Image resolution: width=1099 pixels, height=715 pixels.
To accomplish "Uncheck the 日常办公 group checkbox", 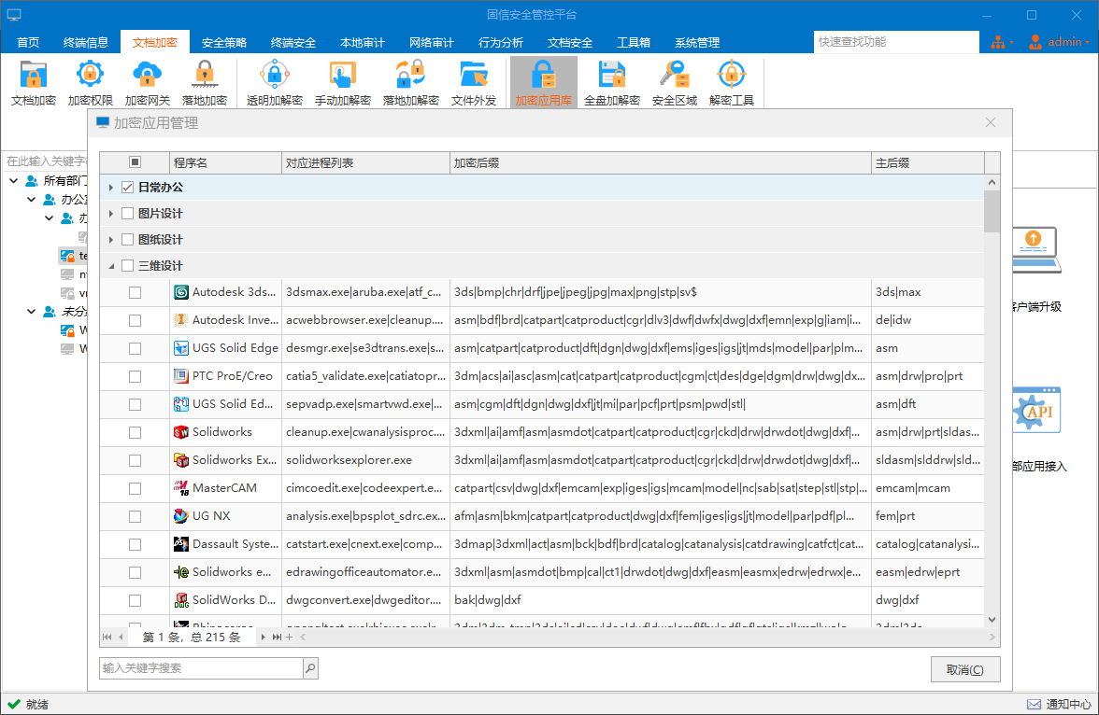I will (x=128, y=188).
